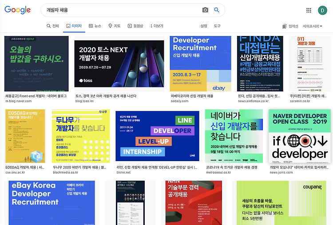Open the 2020 토스 NEXT 개발자 채용 image

coord(119,63)
